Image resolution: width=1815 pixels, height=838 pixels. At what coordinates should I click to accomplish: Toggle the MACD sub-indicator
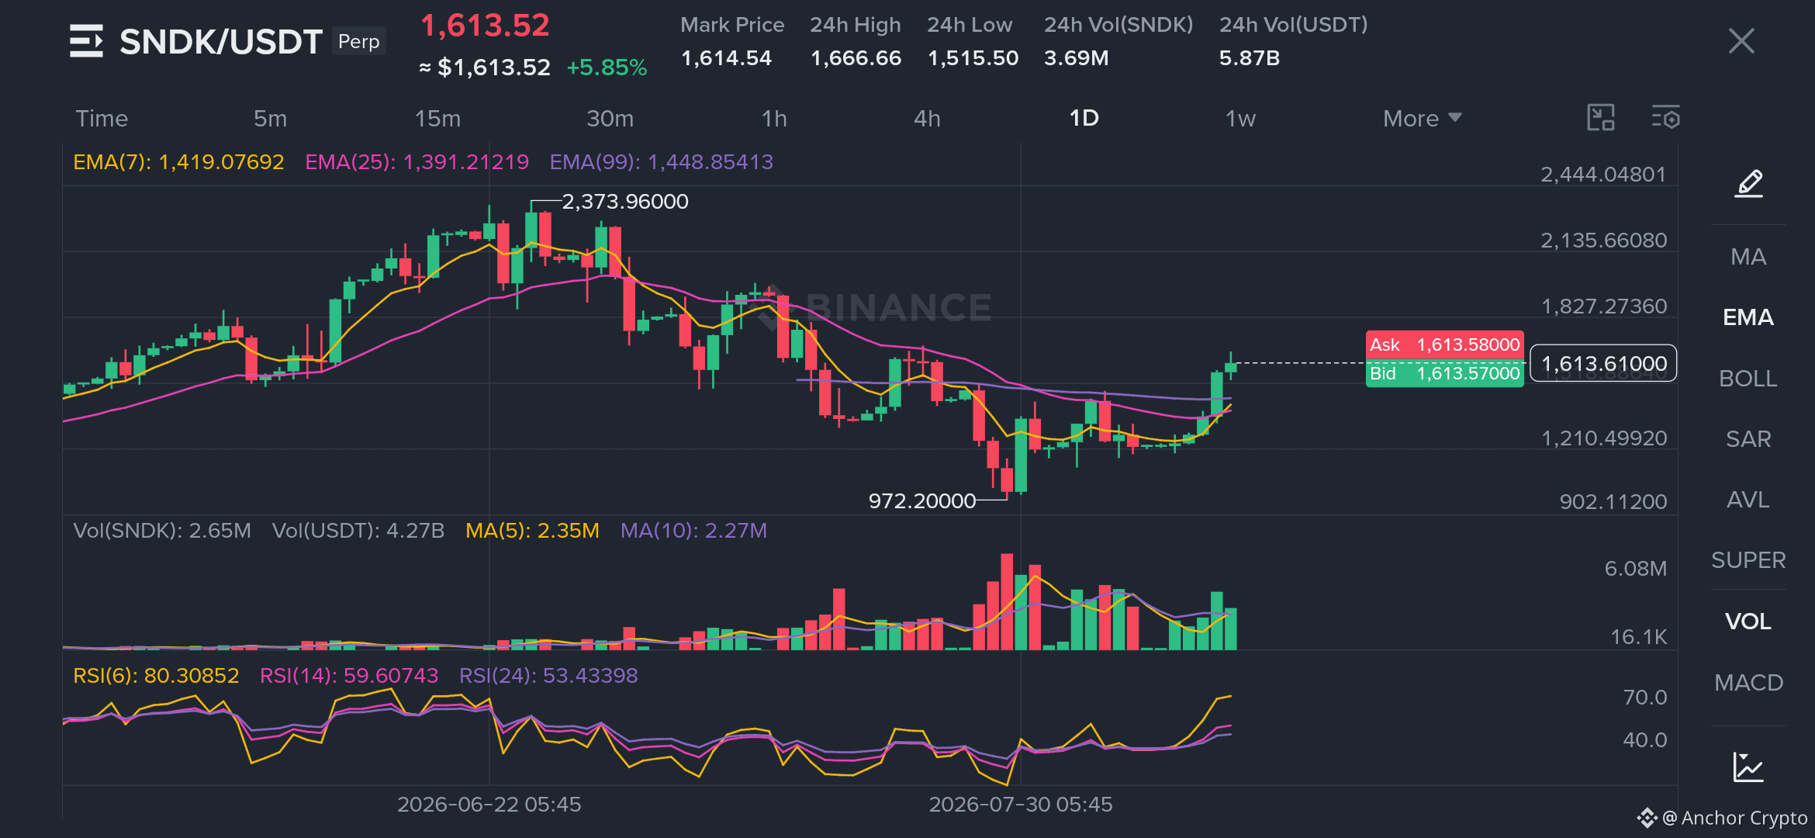(x=1748, y=682)
